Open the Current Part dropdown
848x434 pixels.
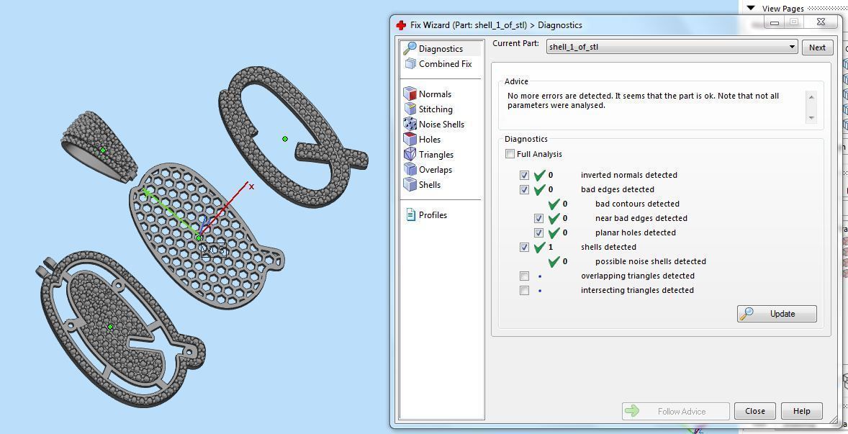[x=672, y=47]
